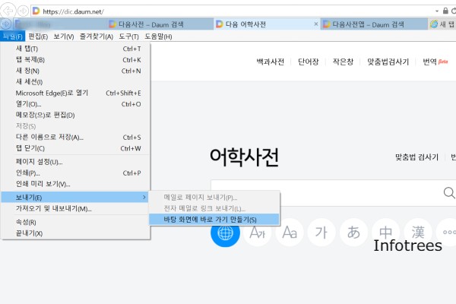Select Microsoft Edge(E)로 열기
The height and width of the screenshot is (304, 456).
[75, 93]
